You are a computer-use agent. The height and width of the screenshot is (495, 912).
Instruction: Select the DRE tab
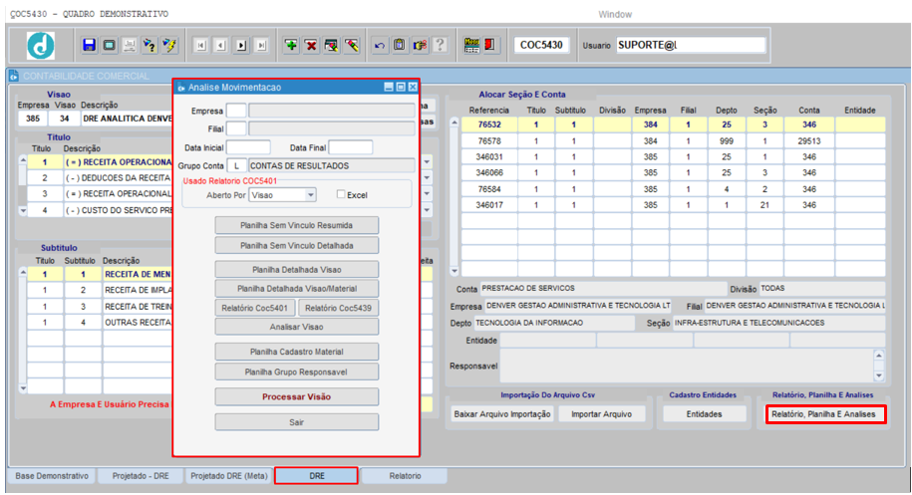(x=316, y=476)
